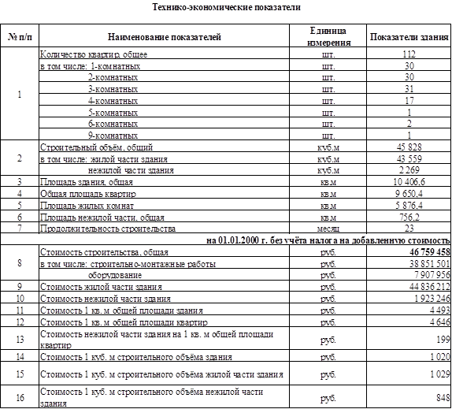
Task: Select the 'Площадь здания, общая' cell
Action: pyautogui.click(x=164, y=181)
